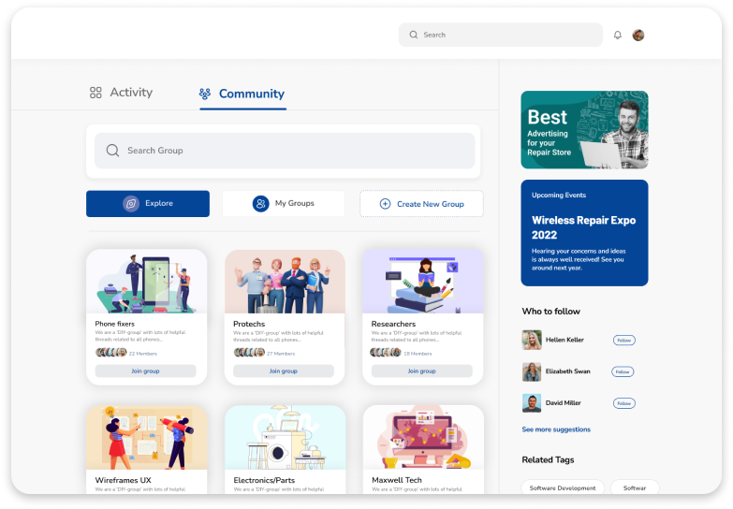
Task: Join the Researchers group
Action: coord(421,371)
